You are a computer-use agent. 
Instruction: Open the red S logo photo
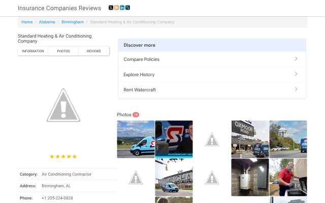pyautogui.click(x=174, y=139)
